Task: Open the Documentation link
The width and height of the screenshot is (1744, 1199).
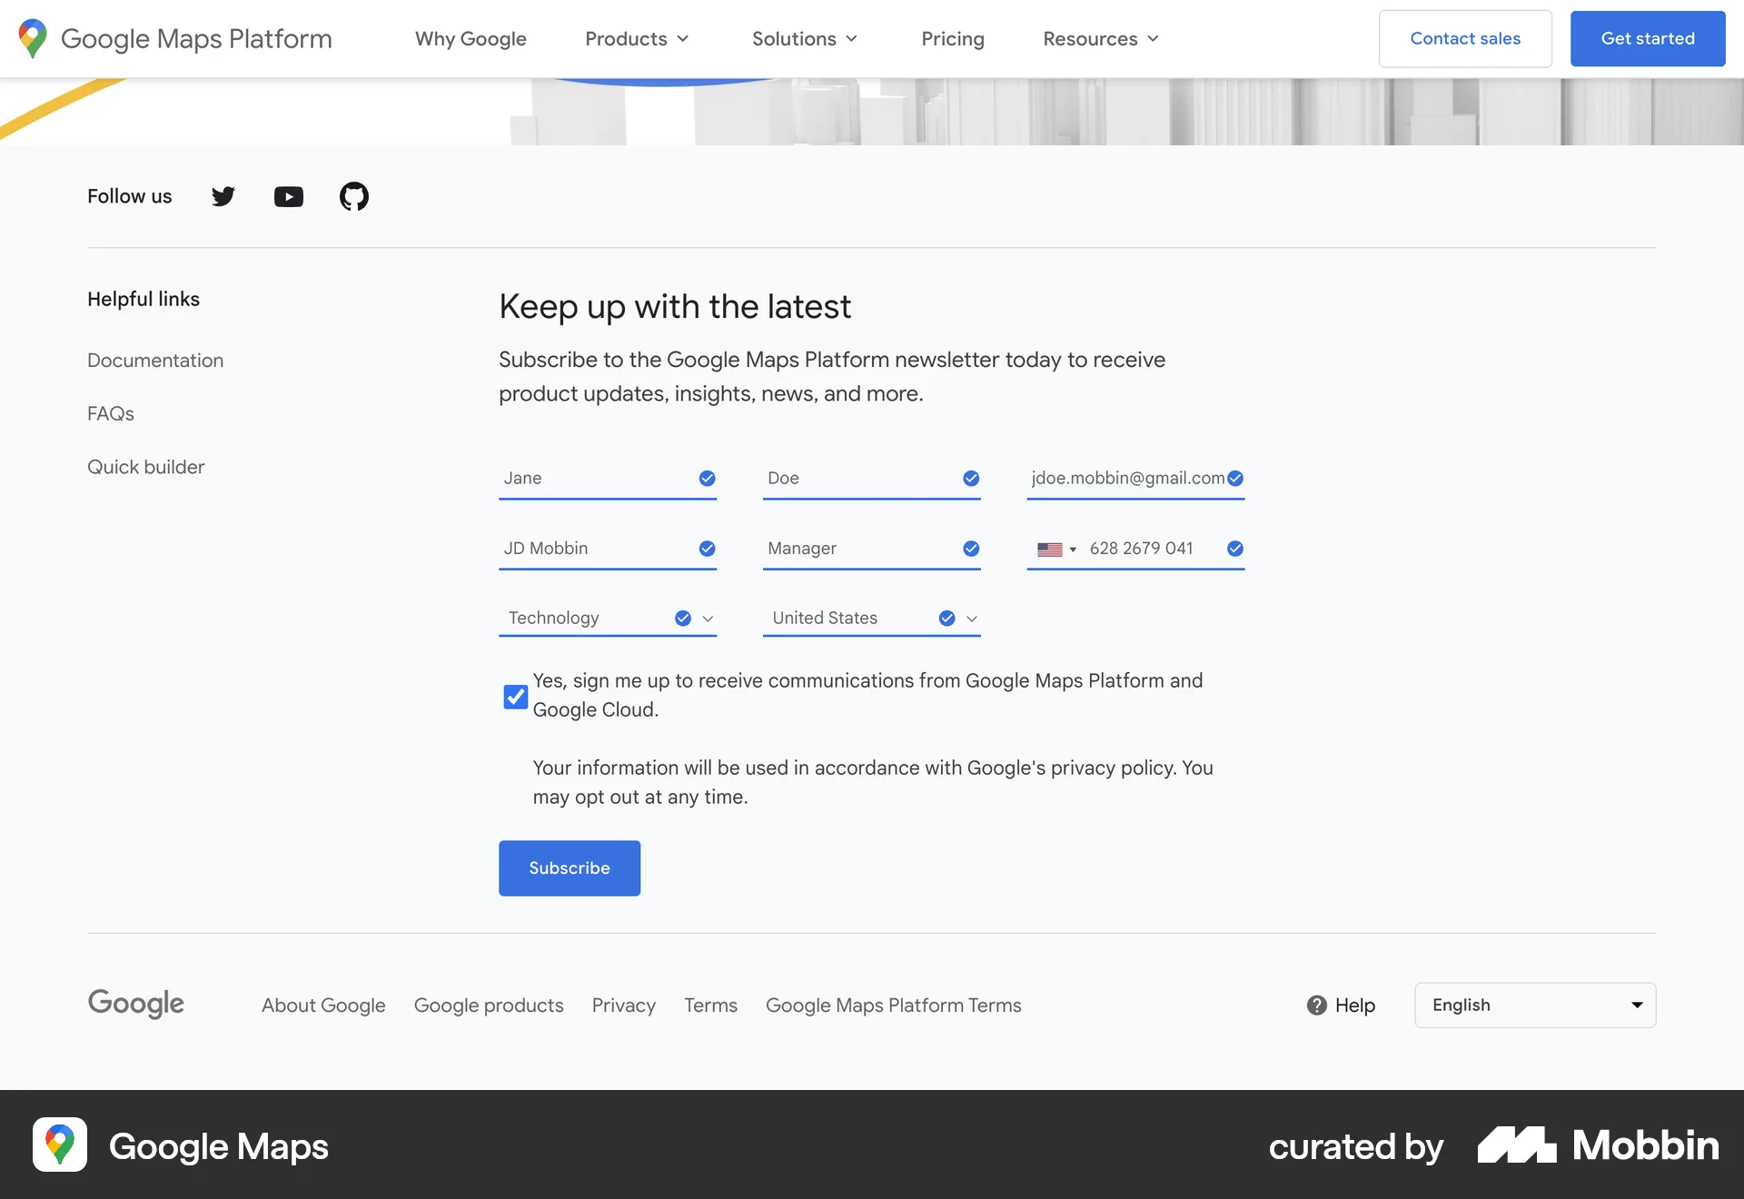Action: click(155, 360)
